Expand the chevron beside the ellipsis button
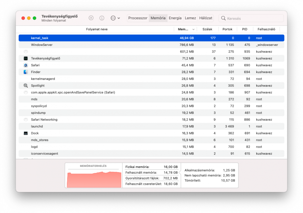This screenshot has height=213, width=303. [x=119, y=18]
